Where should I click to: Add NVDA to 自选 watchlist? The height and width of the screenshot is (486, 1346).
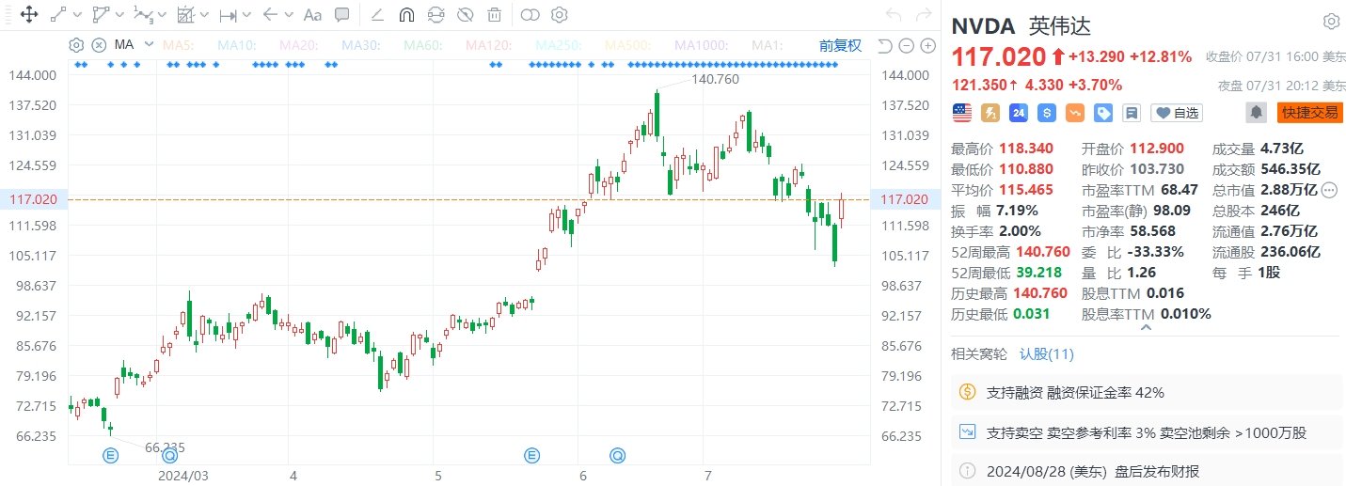1178,113
